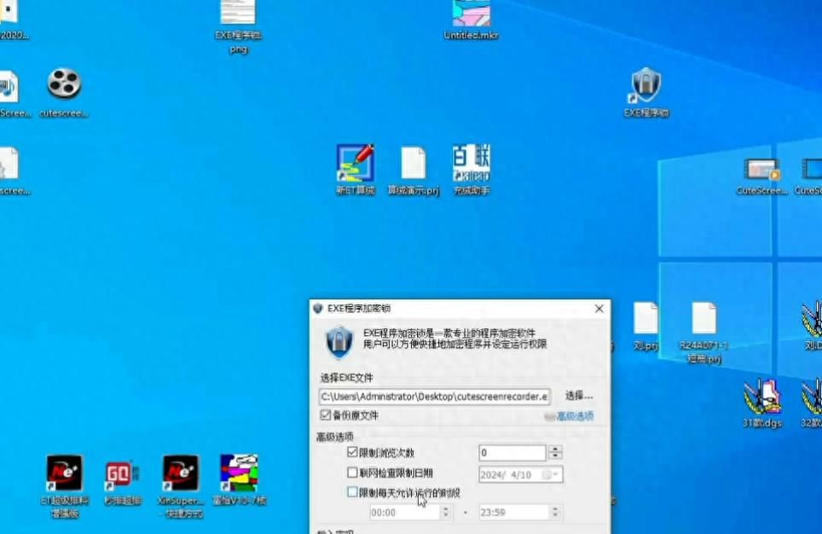Click the 00:00 start time field
Viewport: 822px width, 534px height.
(x=404, y=513)
